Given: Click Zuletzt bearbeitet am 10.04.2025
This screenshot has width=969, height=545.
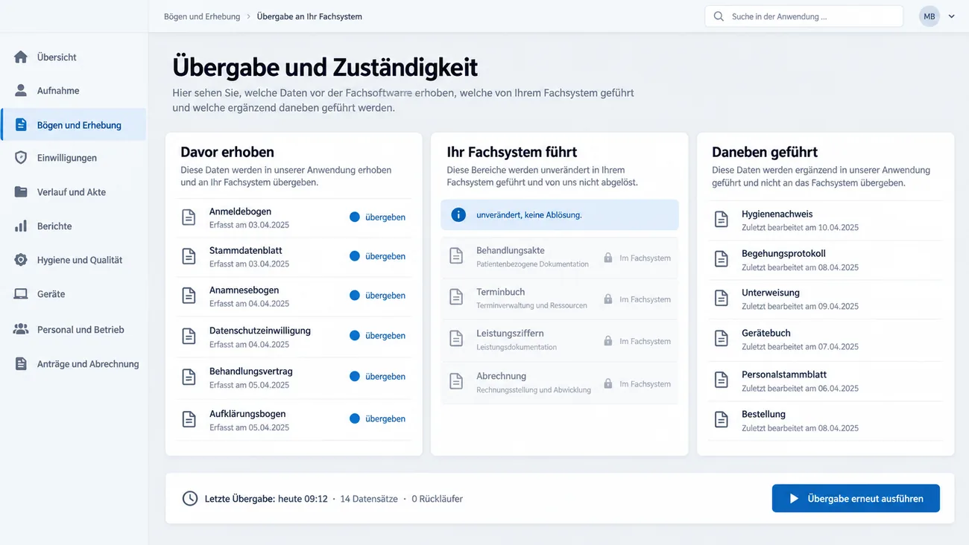Looking at the screenshot, I should (x=800, y=227).
